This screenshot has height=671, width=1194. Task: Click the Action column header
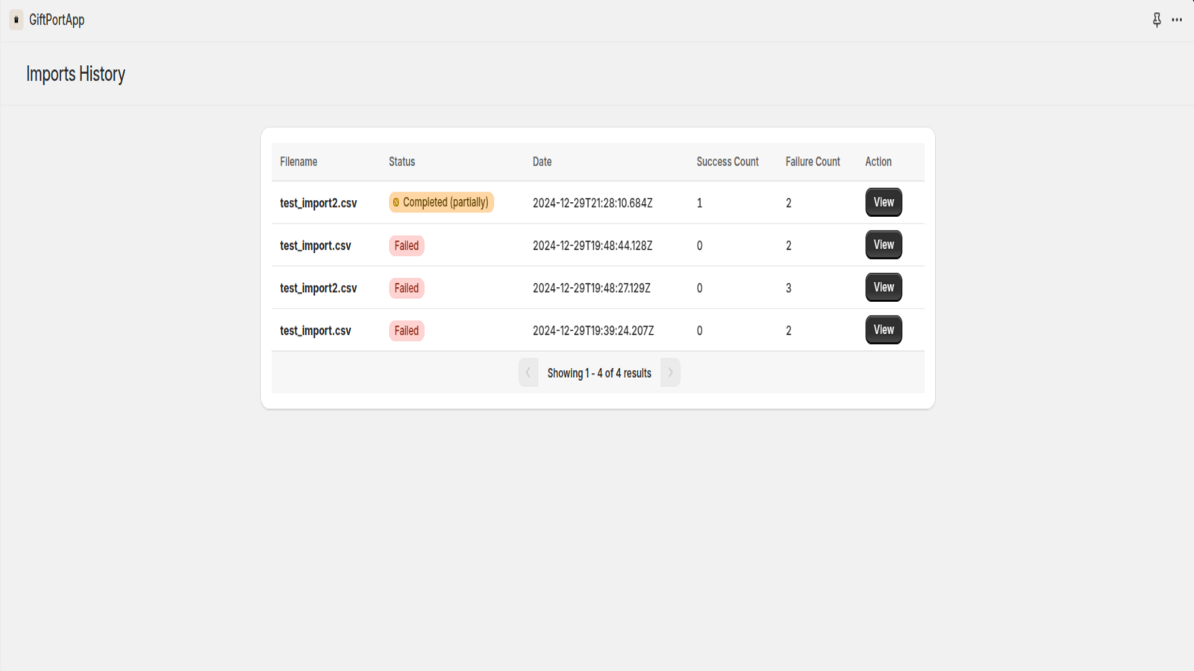coord(878,162)
